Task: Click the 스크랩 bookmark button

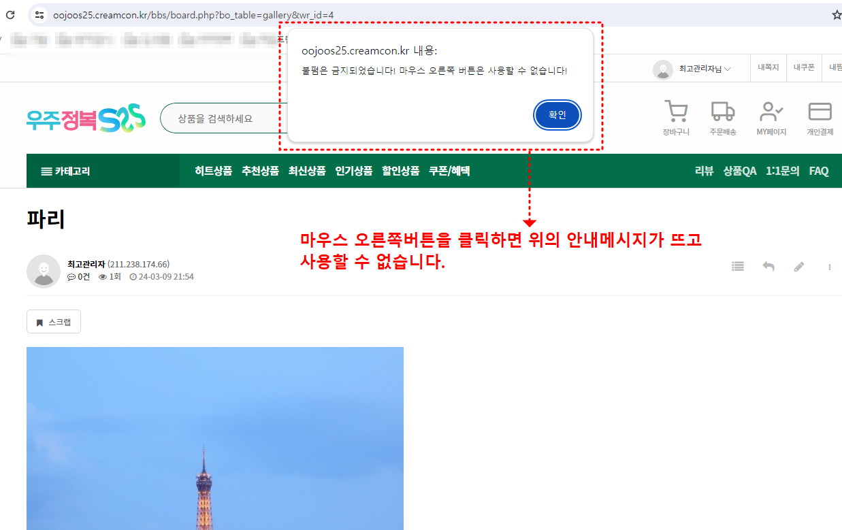Action: (54, 322)
